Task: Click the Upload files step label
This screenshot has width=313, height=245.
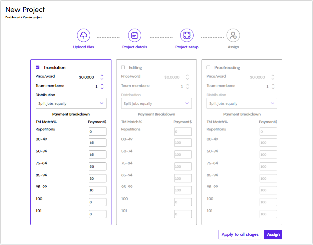Action: 83,47
